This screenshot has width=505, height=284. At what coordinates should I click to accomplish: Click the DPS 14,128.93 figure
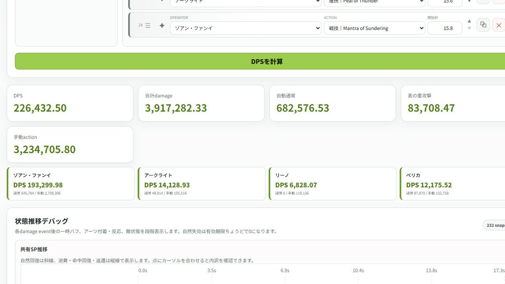point(167,185)
